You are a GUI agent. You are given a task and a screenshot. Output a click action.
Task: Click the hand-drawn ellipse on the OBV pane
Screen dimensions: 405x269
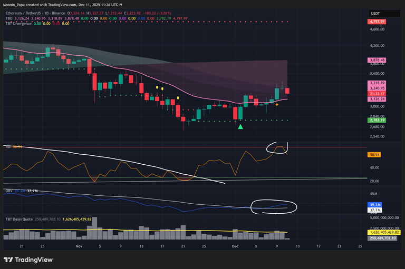(274, 206)
